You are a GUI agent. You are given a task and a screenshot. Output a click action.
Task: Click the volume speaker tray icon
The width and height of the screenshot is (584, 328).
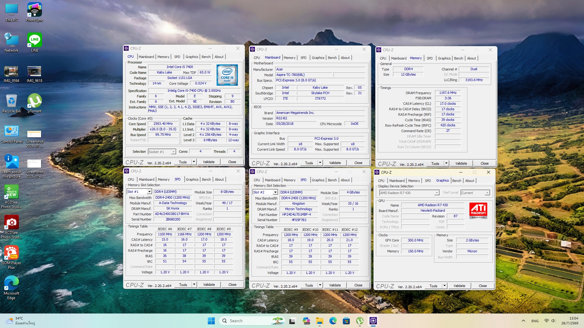pos(553,321)
